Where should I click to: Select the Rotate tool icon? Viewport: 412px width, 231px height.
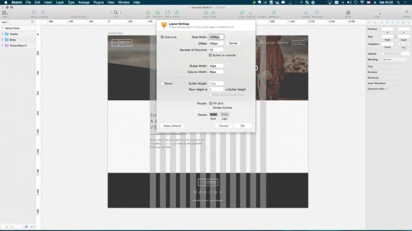coord(167,12)
